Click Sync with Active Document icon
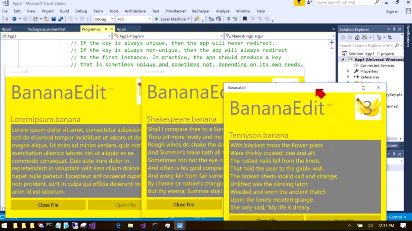This screenshot has width=412, height=231. pos(390,38)
